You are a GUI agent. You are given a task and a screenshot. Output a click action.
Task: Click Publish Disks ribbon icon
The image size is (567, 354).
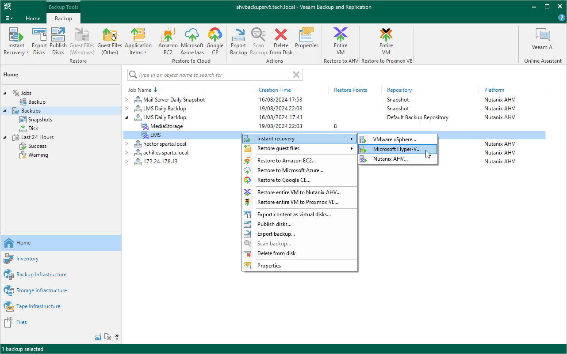tap(58, 41)
